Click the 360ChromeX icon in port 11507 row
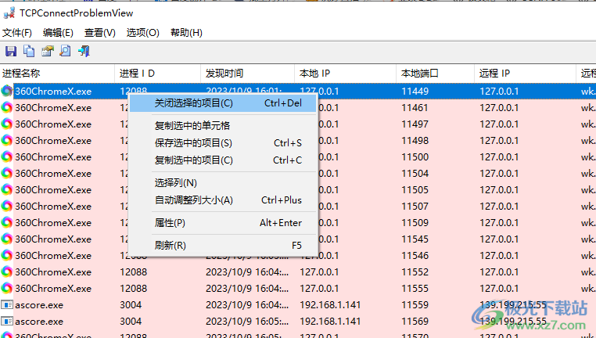 6,206
